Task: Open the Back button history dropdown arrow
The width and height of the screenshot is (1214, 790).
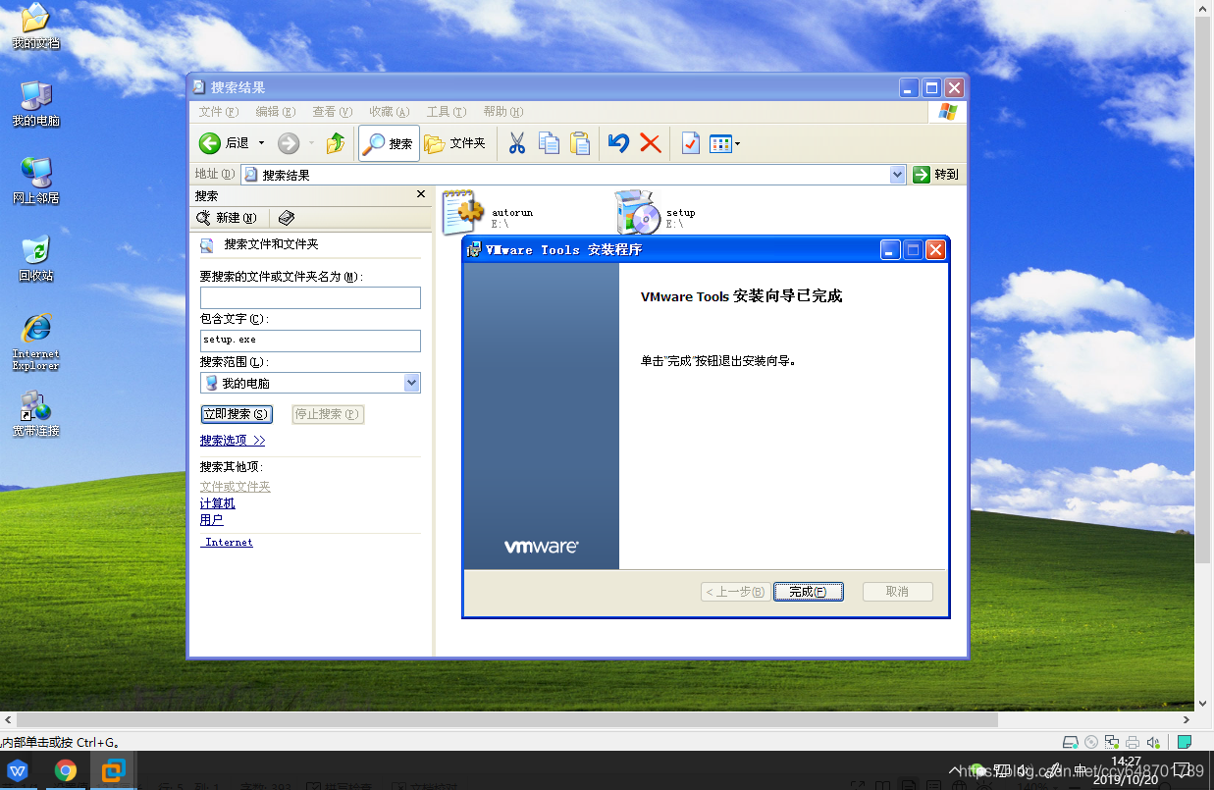Action: [261, 143]
